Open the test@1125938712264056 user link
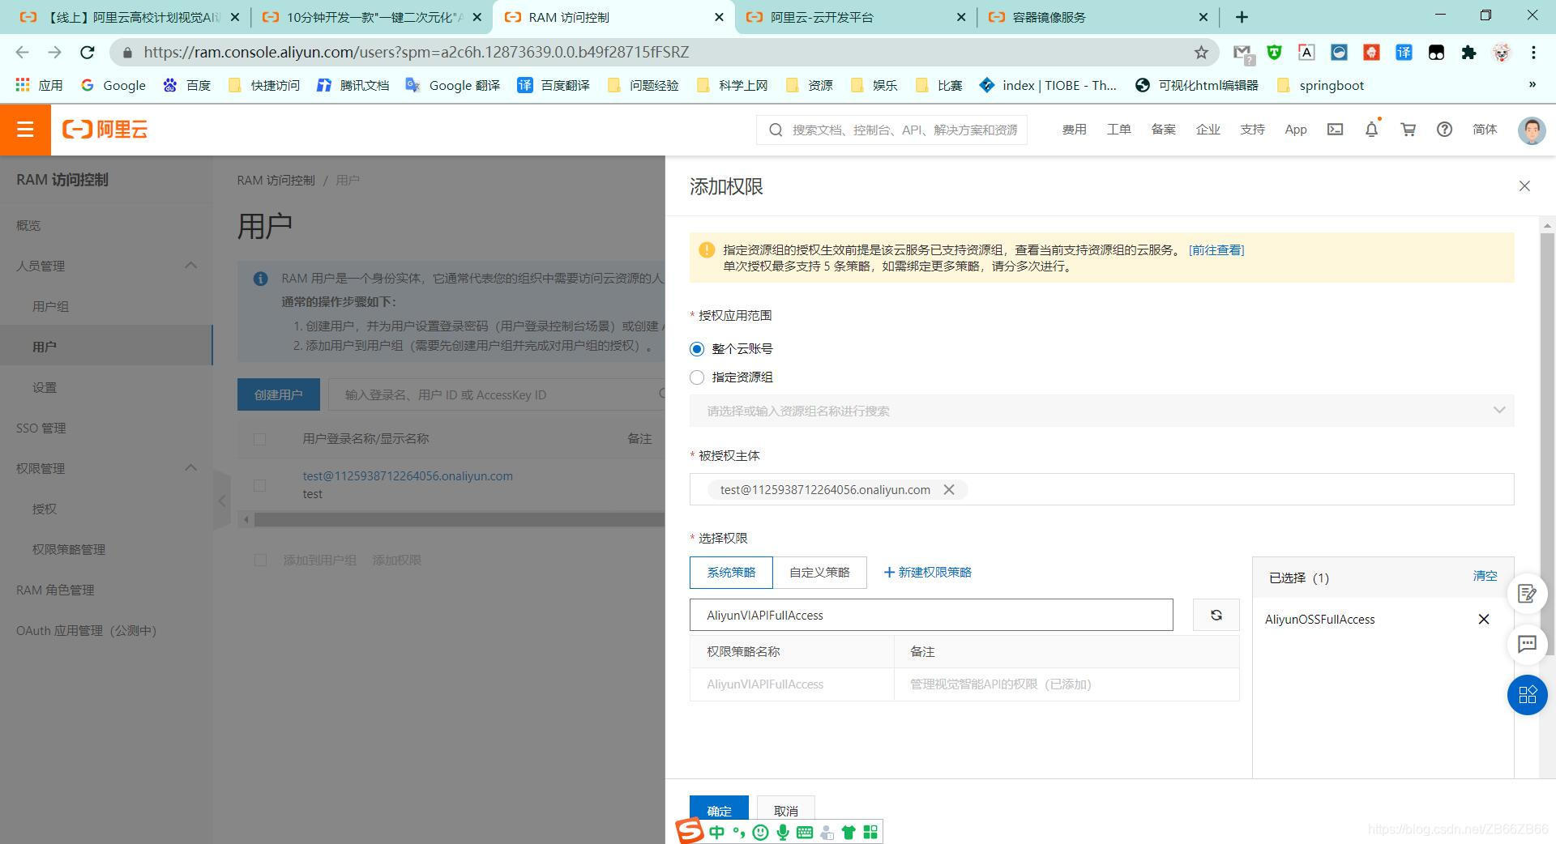This screenshot has height=844, width=1556. (408, 476)
